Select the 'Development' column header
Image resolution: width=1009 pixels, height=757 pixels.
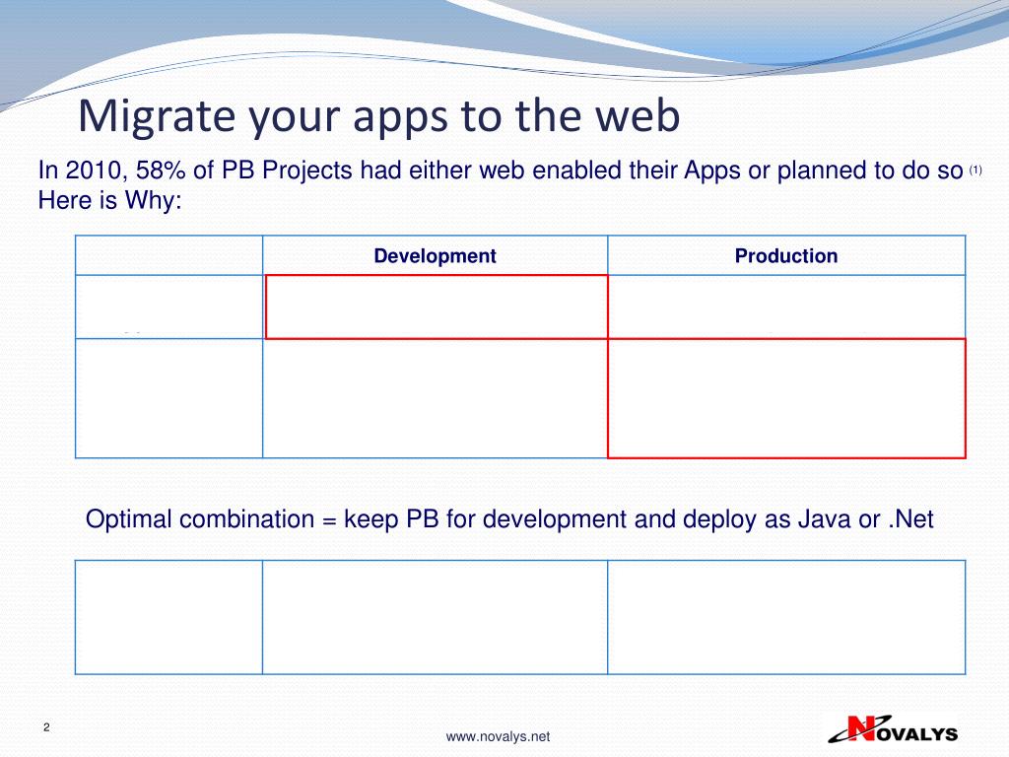point(435,255)
